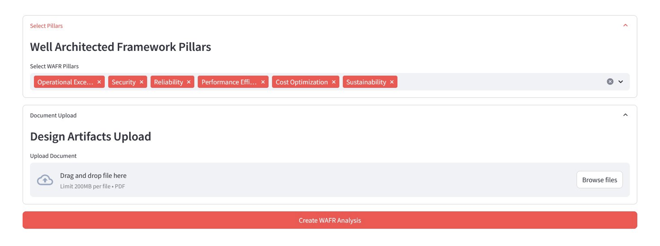Viewport: 660px width, 246px height.
Task: Click the cloud upload icon
Action: click(45, 180)
